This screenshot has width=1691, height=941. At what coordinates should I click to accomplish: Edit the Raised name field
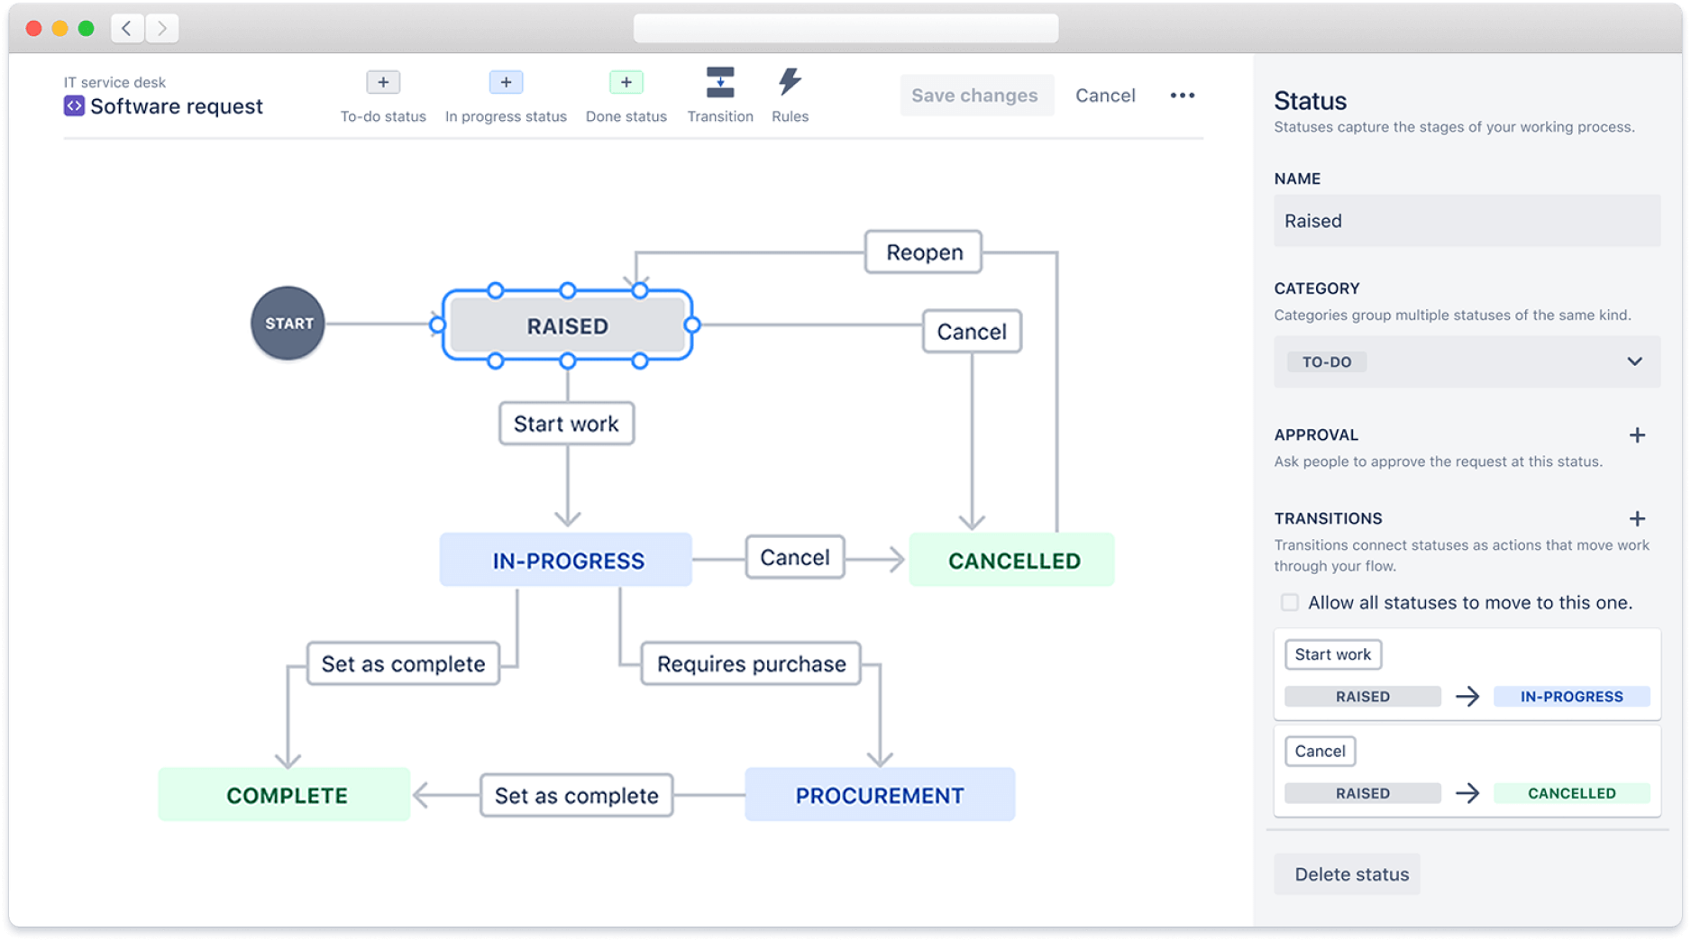[1467, 221]
